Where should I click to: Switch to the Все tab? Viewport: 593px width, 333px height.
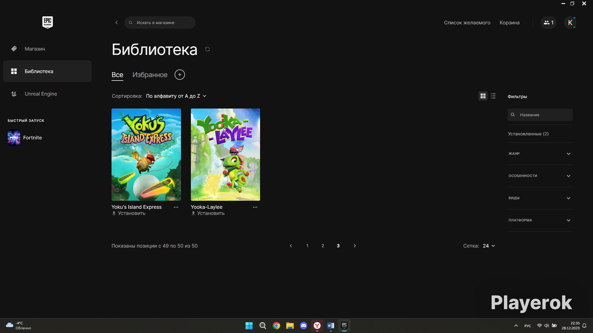(x=117, y=75)
